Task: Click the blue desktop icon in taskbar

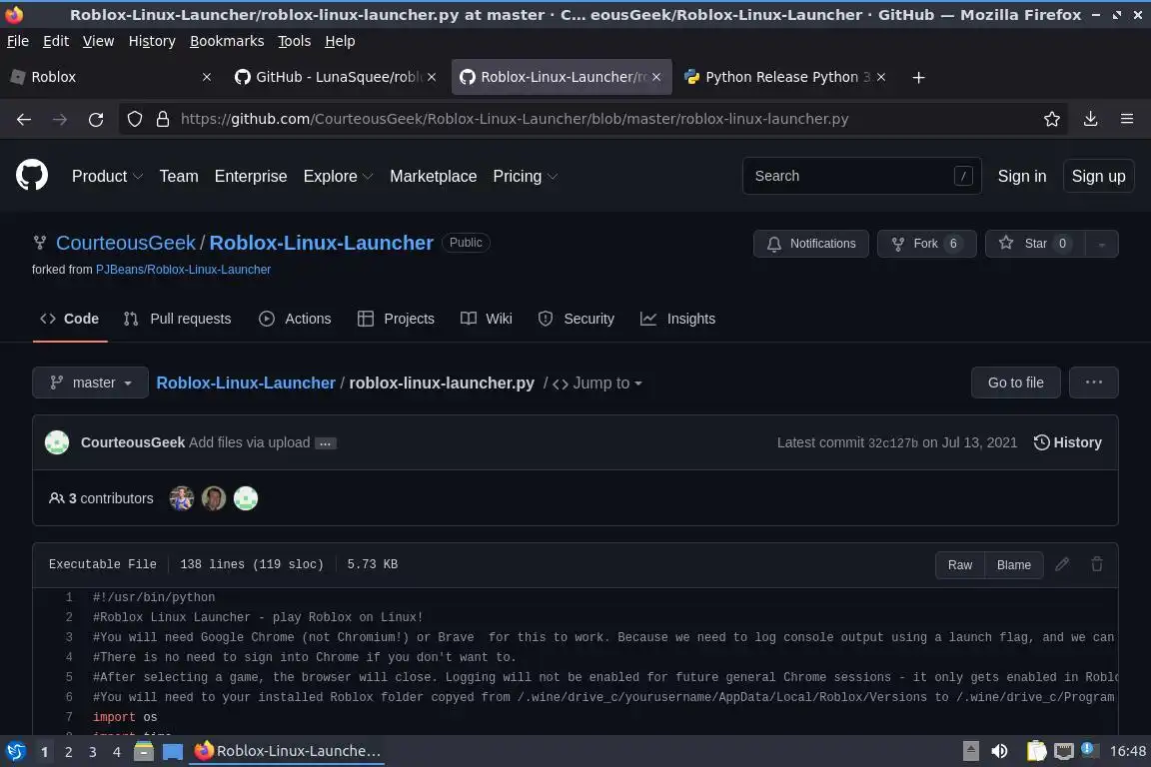Action: [173, 752]
